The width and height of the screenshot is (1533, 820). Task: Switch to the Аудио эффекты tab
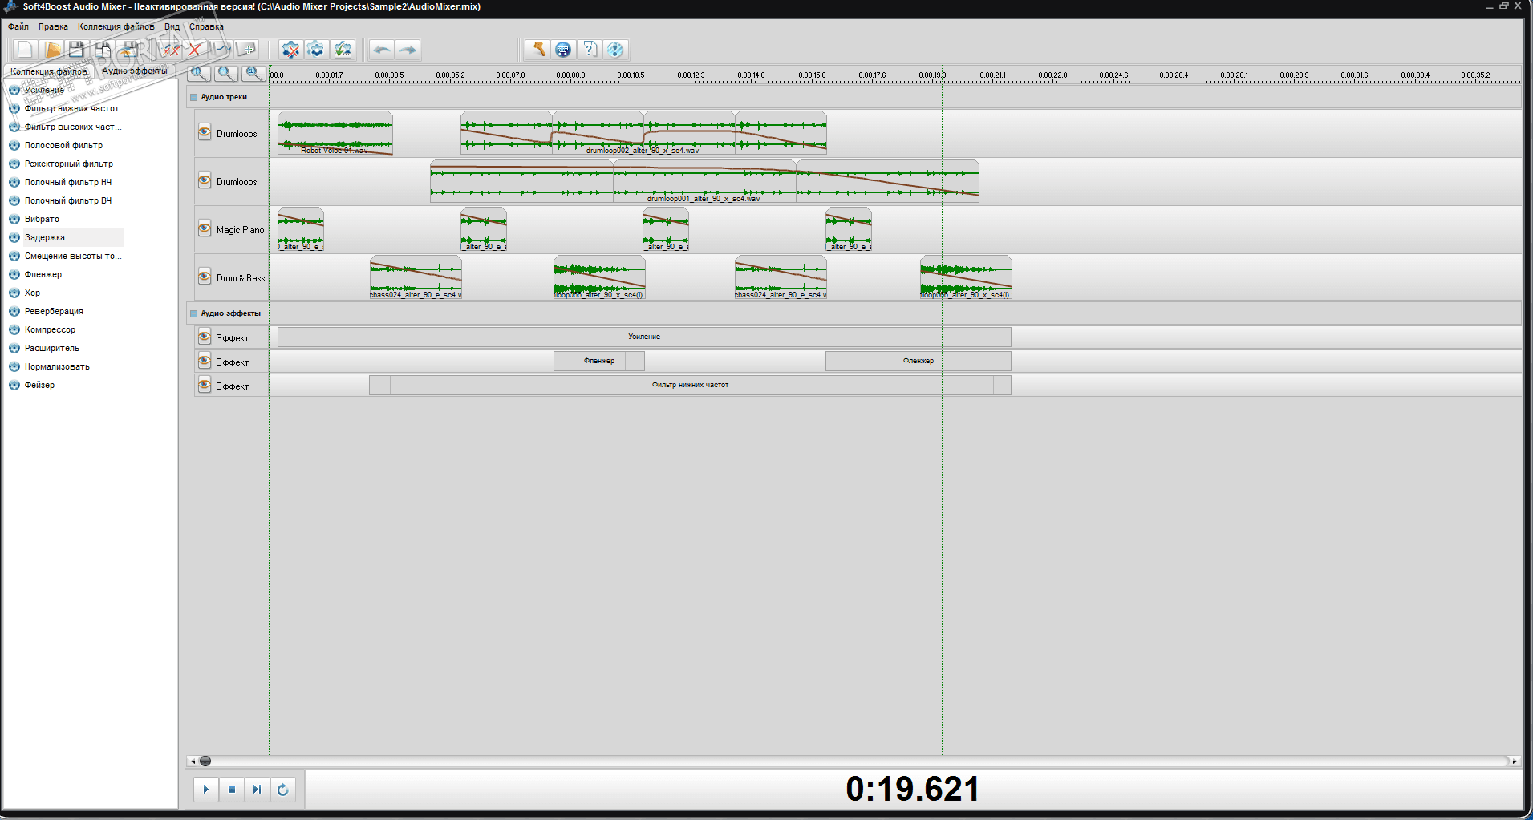click(135, 71)
